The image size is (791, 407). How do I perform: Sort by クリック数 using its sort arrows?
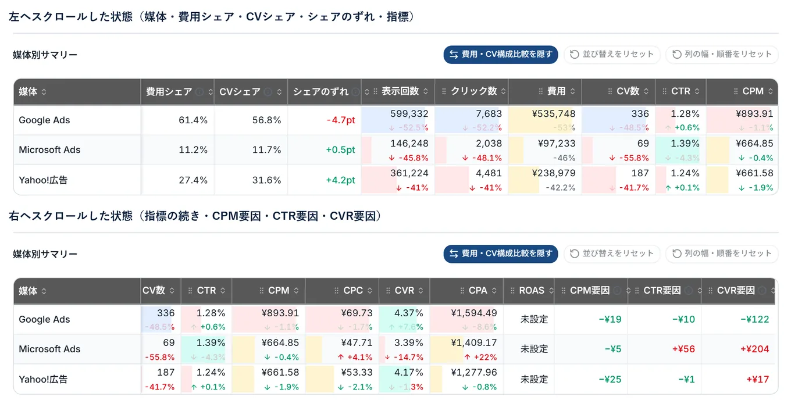click(x=503, y=92)
